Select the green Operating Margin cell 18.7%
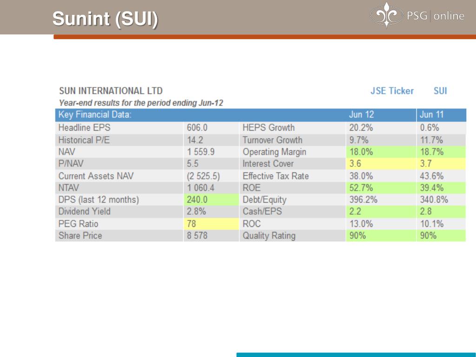This screenshot has height=357, width=476. click(x=441, y=152)
